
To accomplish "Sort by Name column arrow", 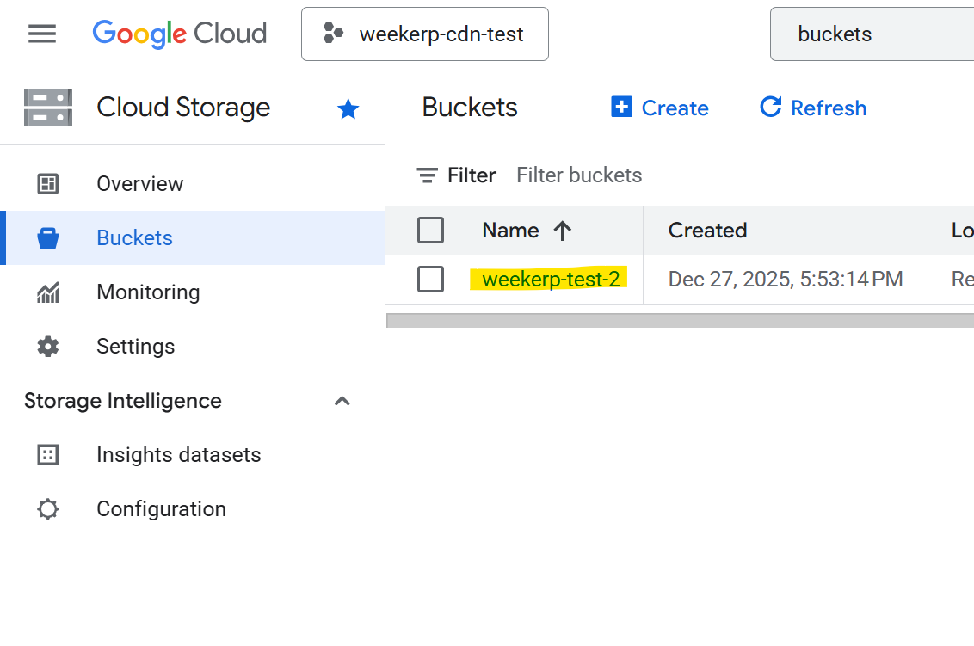I will point(563,231).
